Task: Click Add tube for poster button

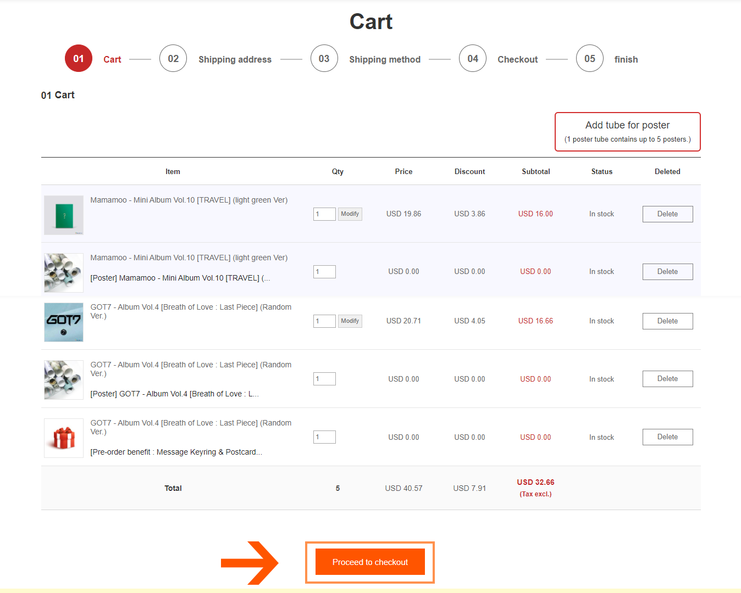Action: click(x=628, y=132)
